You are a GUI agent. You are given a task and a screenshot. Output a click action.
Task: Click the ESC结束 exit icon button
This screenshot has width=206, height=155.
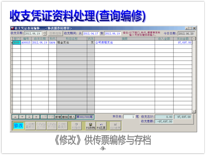tap(115, 126)
